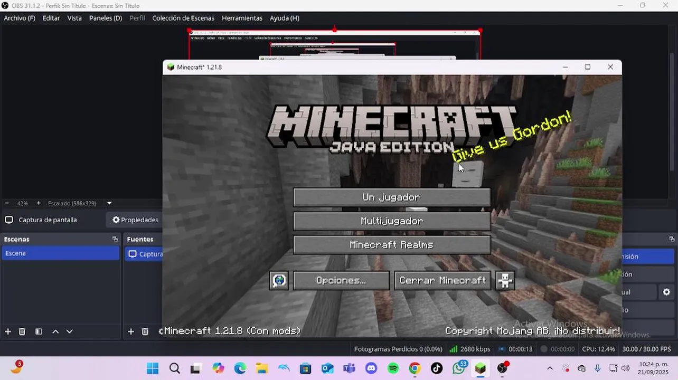This screenshot has width=678, height=380.
Task: Open Minecraft Realms
Action: (392, 245)
